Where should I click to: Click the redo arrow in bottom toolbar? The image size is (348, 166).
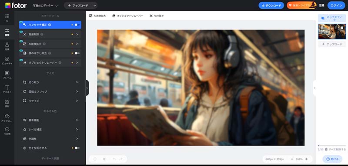point(121,159)
